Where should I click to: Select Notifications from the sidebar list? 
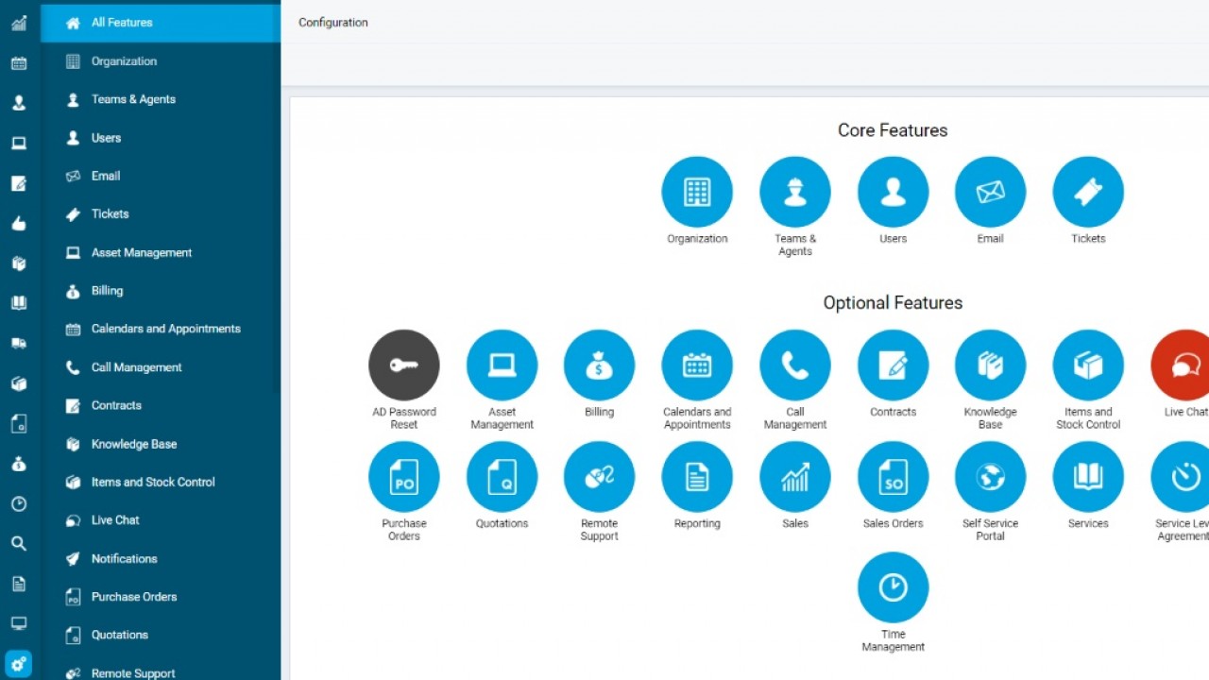pos(124,559)
